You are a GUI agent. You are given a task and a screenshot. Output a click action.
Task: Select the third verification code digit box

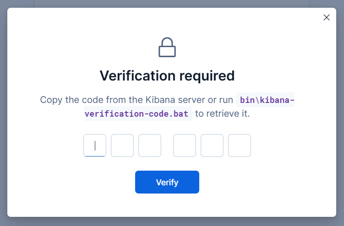(x=150, y=145)
